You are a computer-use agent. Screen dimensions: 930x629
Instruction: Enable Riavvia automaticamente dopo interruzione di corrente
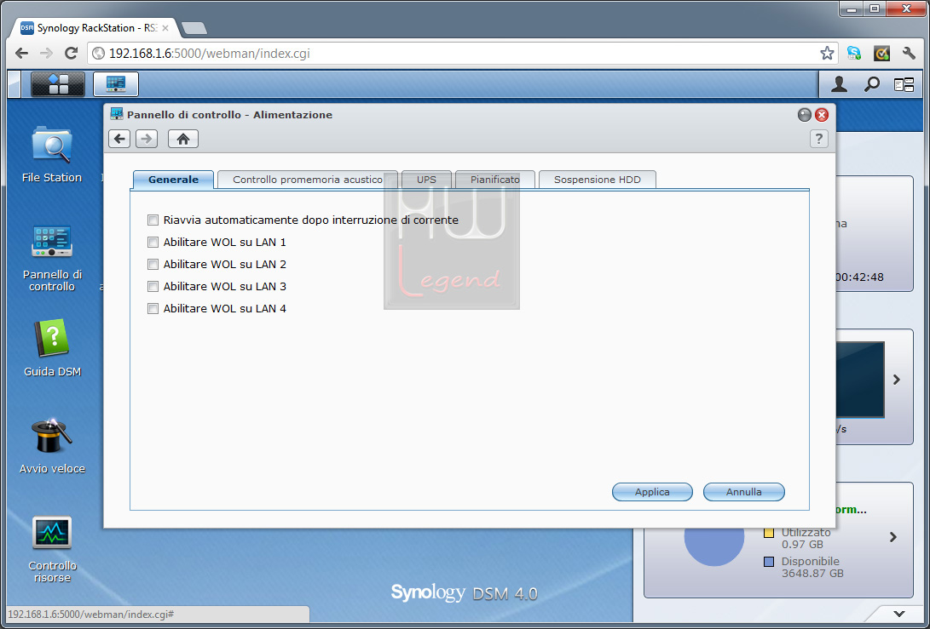(x=153, y=220)
